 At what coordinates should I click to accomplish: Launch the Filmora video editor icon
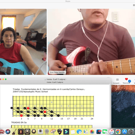(x=66, y=132)
